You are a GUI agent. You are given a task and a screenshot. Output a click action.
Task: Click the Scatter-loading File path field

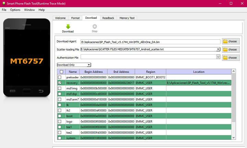pyautogui.click(x=149, y=49)
